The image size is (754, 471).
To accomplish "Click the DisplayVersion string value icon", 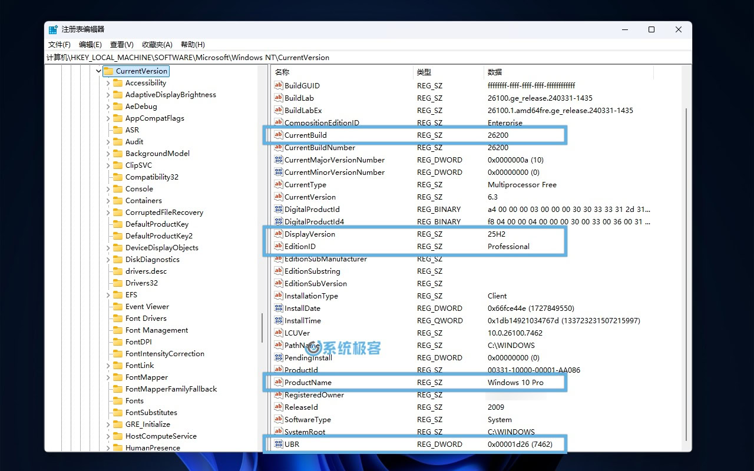I will point(279,234).
